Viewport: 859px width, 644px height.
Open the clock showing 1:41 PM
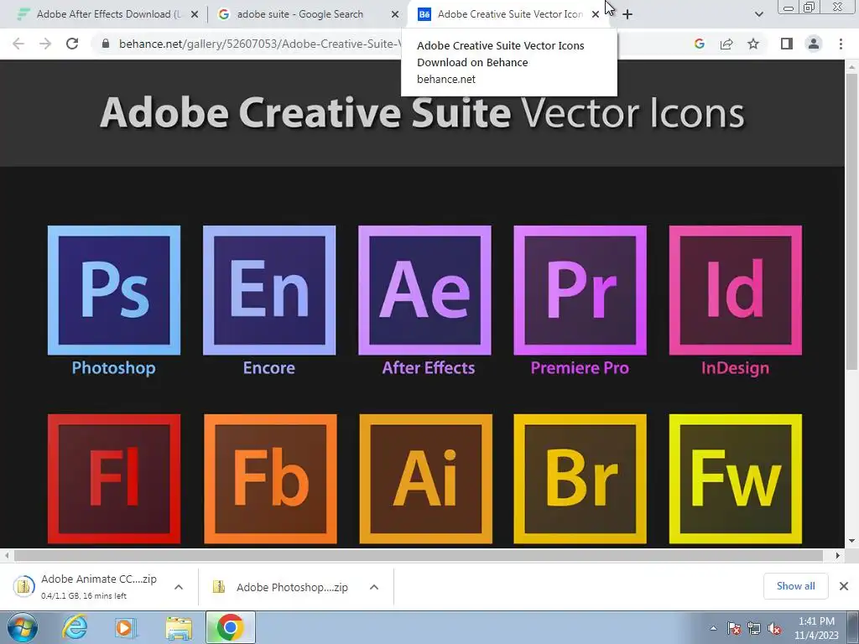pyautogui.click(x=816, y=628)
